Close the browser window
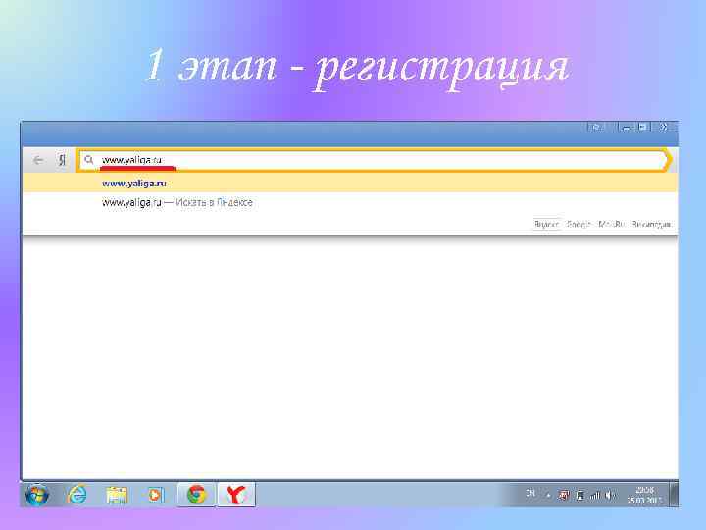Image resolution: width=706 pixels, height=530 pixels. [x=664, y=127]
